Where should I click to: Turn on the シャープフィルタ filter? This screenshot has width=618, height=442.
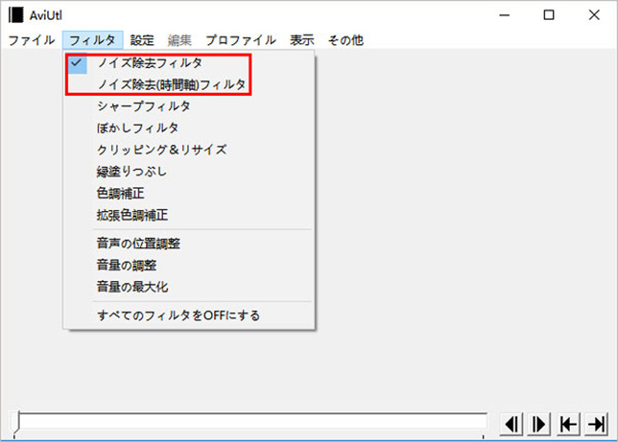click(x=144, y=107)
